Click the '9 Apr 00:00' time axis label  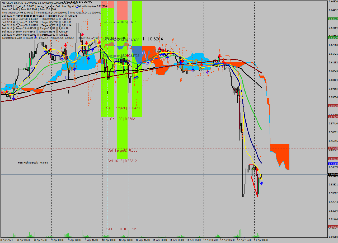58,240
